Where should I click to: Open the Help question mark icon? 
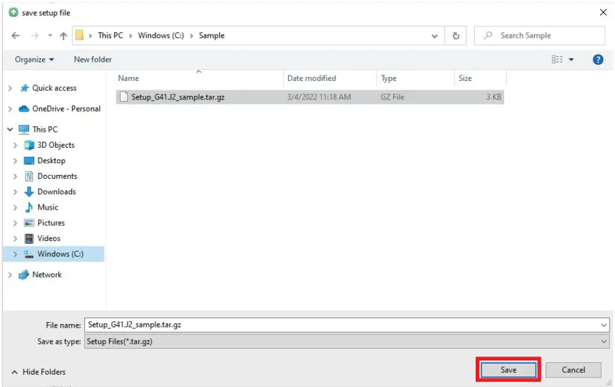tap(598, 59)
